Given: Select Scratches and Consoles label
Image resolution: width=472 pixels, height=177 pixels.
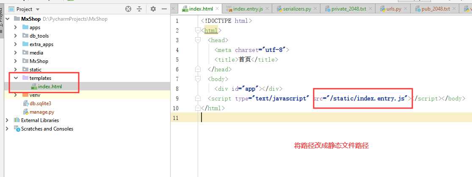Looking at the screenshot, I should point(47,128).
